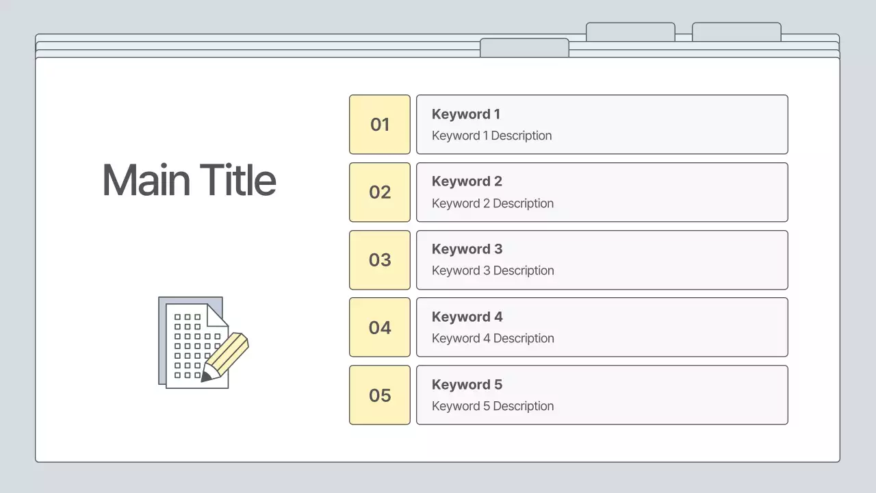
Task: Click the Keyword 1 heading
Action: 466,114
